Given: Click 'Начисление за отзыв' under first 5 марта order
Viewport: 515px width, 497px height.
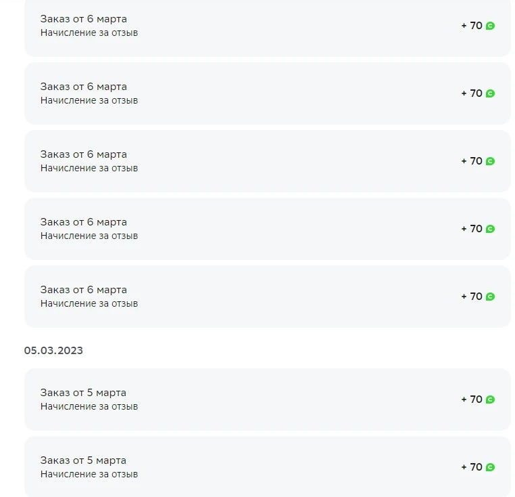Looking at the screenshot, I should pos(89,407).
